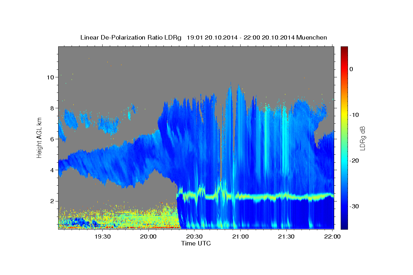Click the dark blue bottom of the colorbar

[x=344, y=226]
